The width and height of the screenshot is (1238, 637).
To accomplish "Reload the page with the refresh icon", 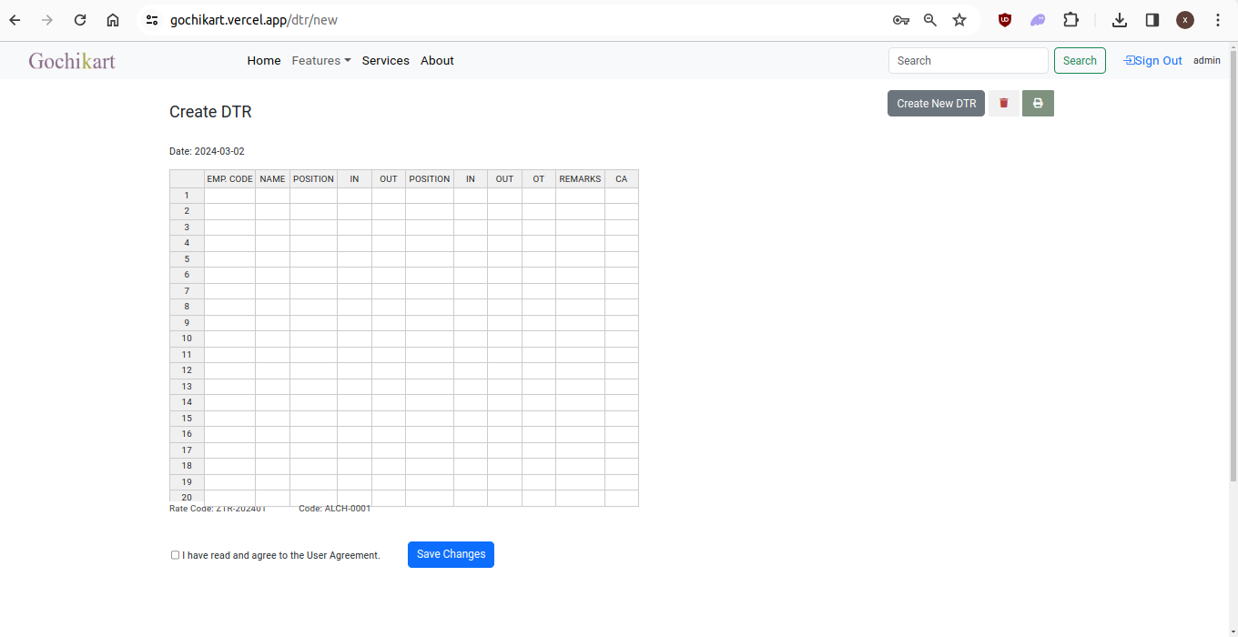I will (80, 20).
